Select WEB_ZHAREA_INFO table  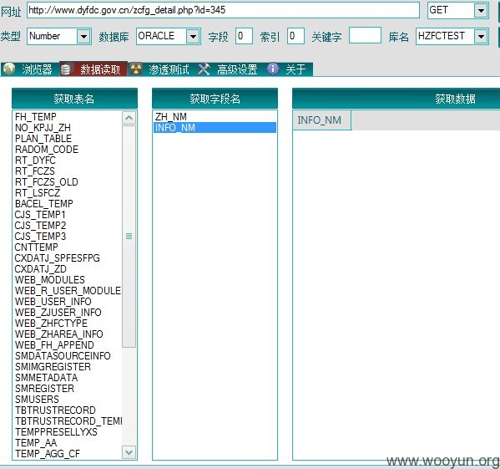pos(59,334)
